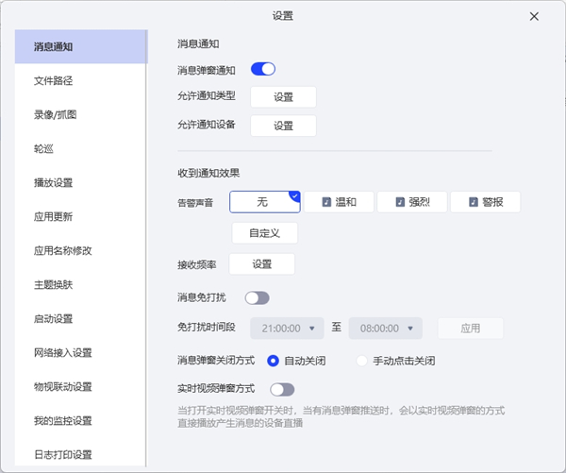The height and width of the screenshot is (473, 566).
Task: Click the 自定义 alarm sound button
Action: 265,232
